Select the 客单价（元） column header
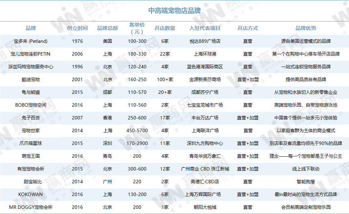The height and width of the screenshot is (214, 349). pos(137,28)
